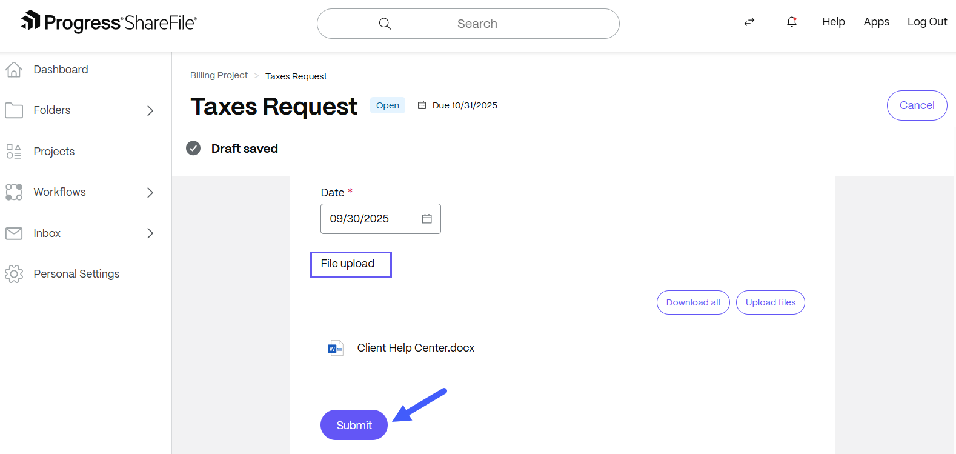Cancel the Taxes Request form

click(917, 105)
